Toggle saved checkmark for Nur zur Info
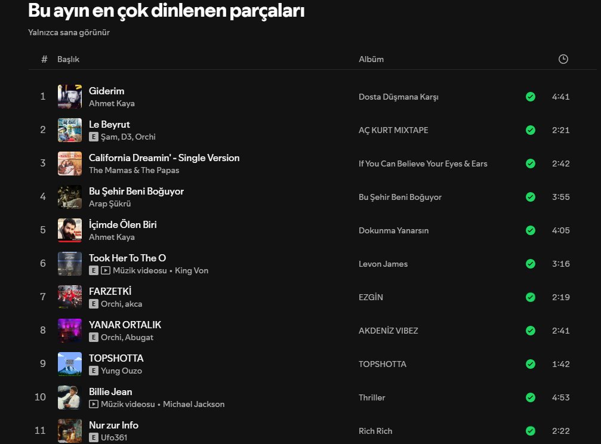 pyautogui.click(x=531, y=431)
